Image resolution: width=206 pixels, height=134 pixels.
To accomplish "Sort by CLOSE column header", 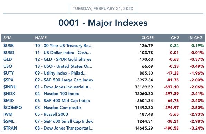I will pyautogui.click(x=147, y=38).
